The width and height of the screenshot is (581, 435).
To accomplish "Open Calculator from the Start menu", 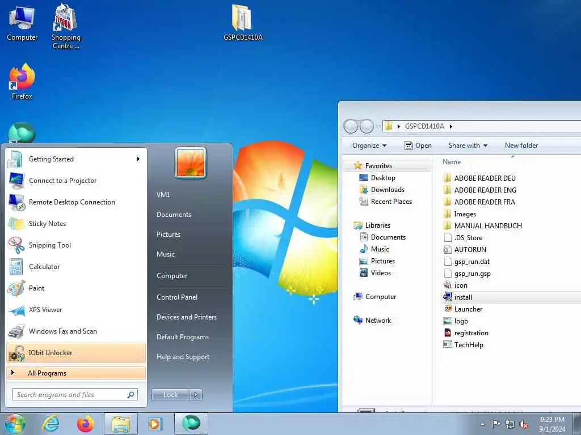I will click(x=76, y=267).
